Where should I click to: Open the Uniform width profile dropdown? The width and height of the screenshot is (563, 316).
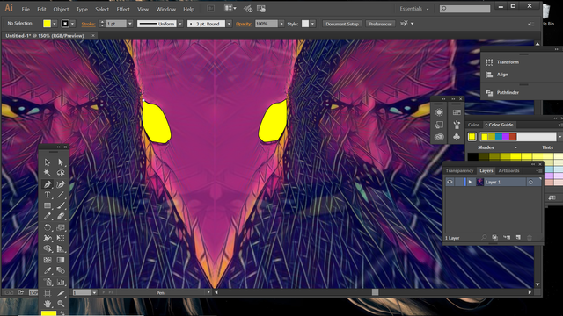pyautogui.click(x=180, y=24)
